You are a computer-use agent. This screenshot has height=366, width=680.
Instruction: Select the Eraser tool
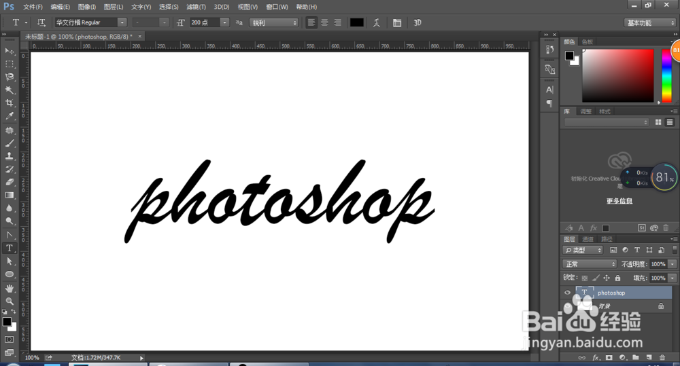click(9, 183)
